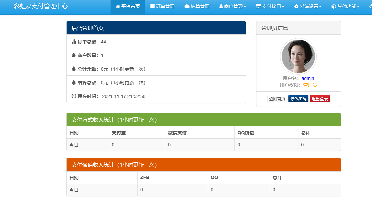Click the droplet icon next to 商户数量
This screenshot has height=214, width=372.
73,55
